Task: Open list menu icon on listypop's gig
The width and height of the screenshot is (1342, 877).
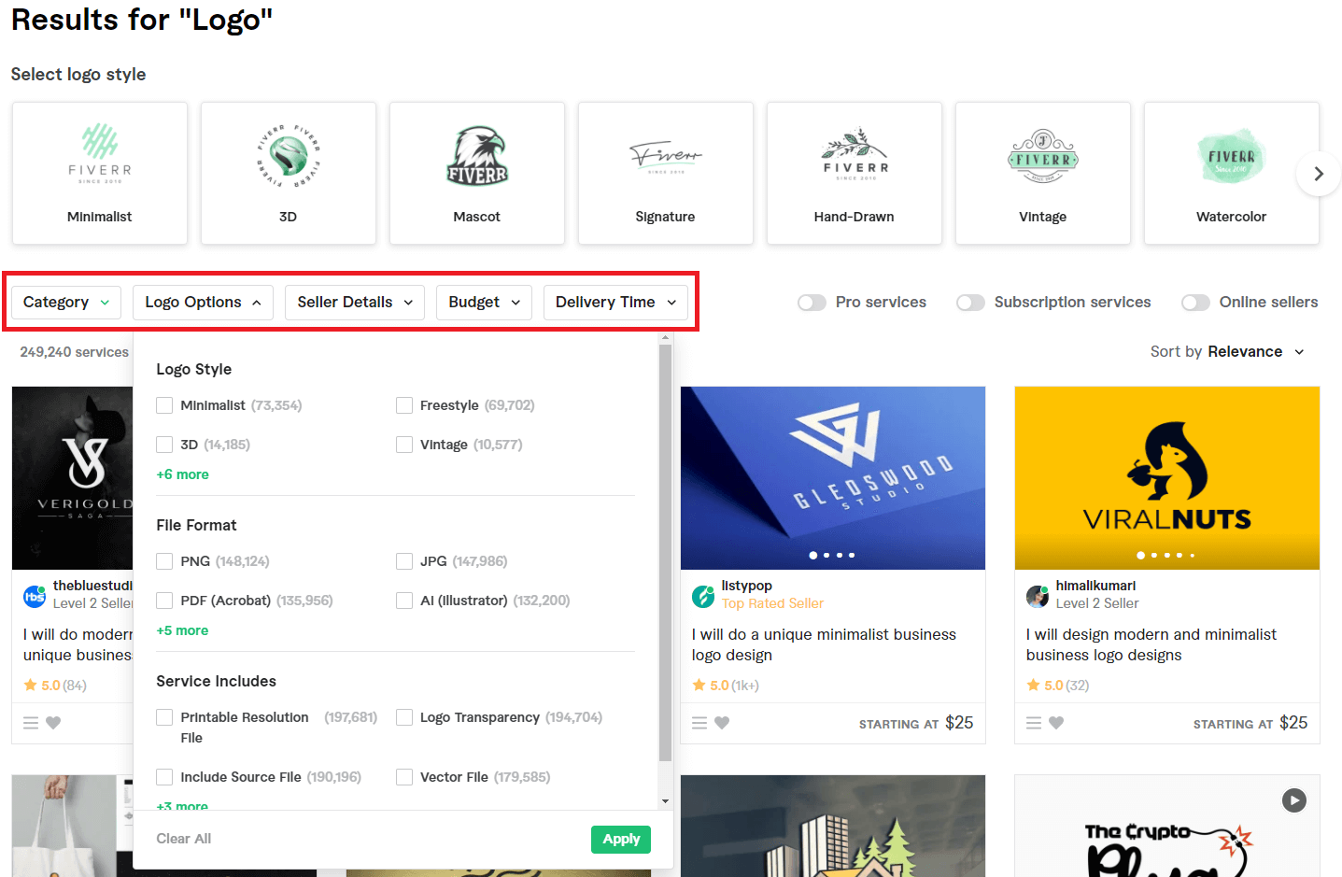Action: 699,723
